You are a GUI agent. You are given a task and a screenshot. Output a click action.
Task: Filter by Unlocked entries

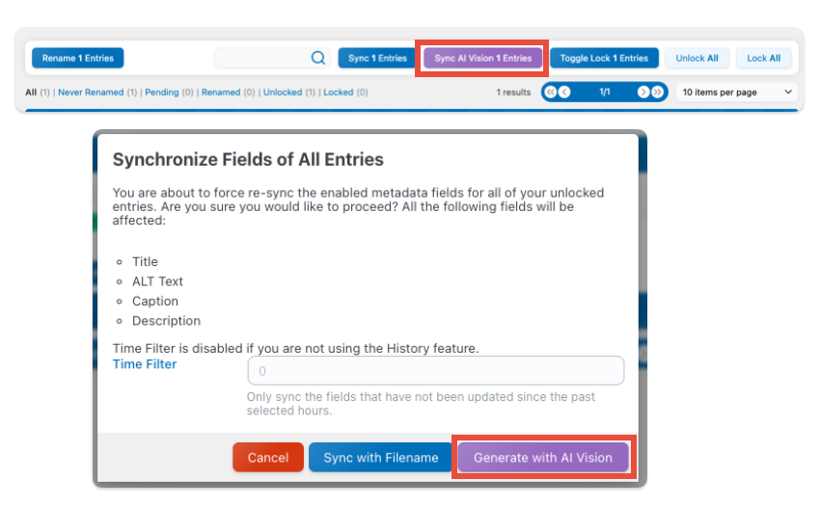pos(283,93)
